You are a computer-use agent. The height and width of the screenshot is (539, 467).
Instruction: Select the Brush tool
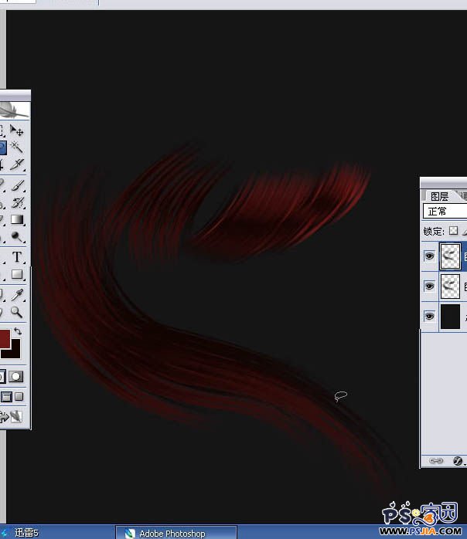[x=16, y=185]
